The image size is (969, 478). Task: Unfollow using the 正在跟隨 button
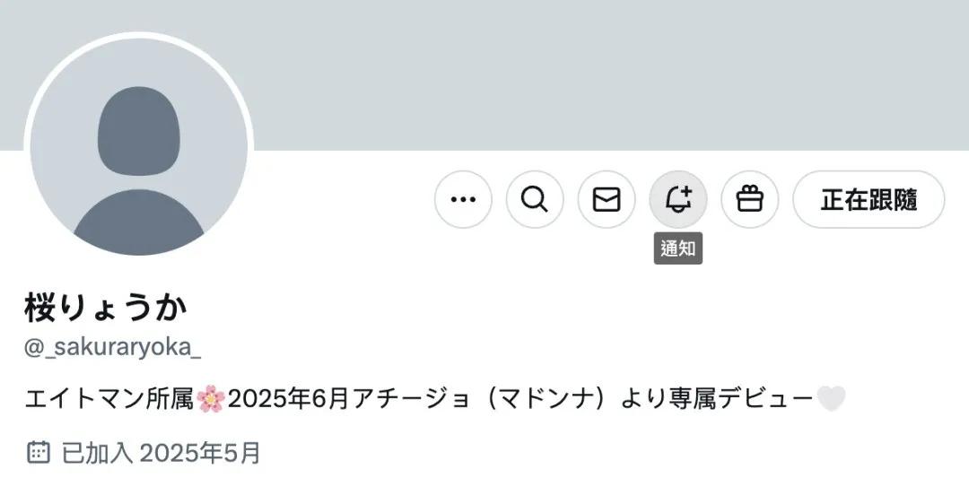click(869, 199)
